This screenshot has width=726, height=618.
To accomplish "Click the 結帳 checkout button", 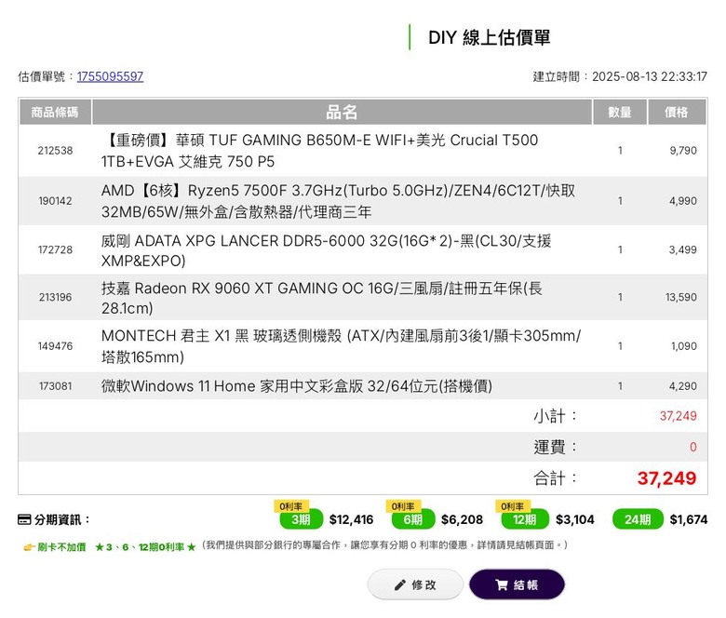I will coord(517,584).
